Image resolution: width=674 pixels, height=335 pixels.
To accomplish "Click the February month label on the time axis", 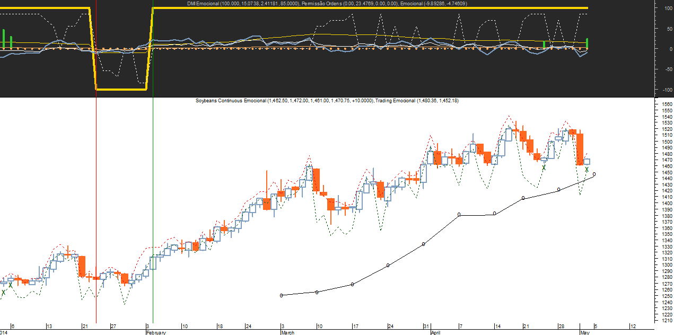I will (x=156, y=332).
